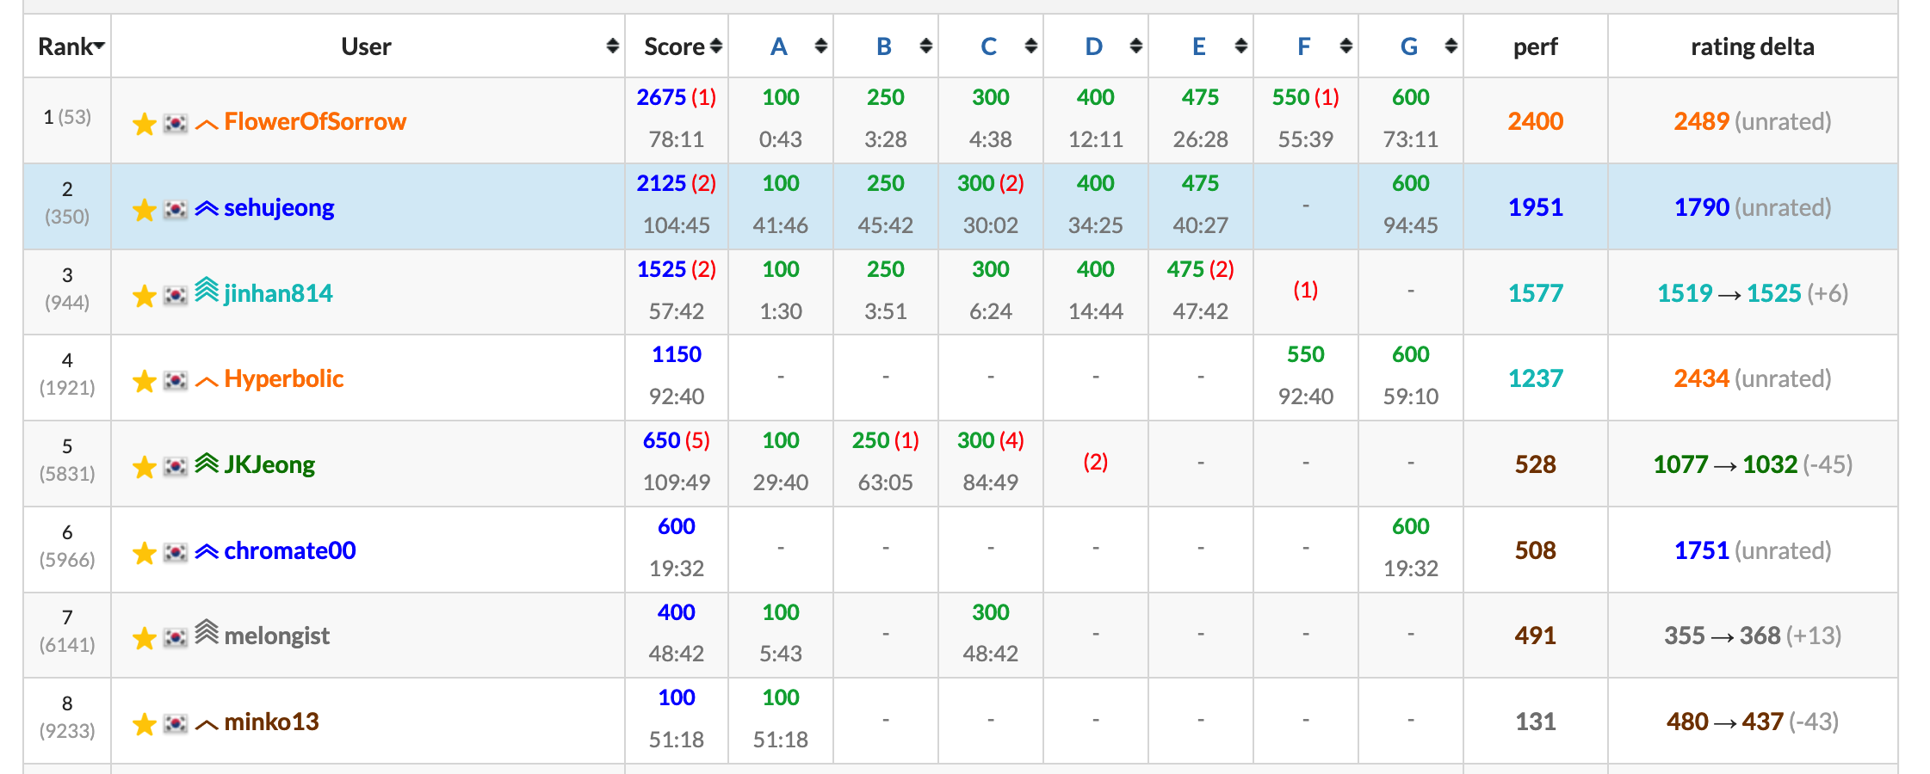Click the cyan triple chevron of jinhan814
This screenshot has width=1930, height=774.
coord(207,290)
